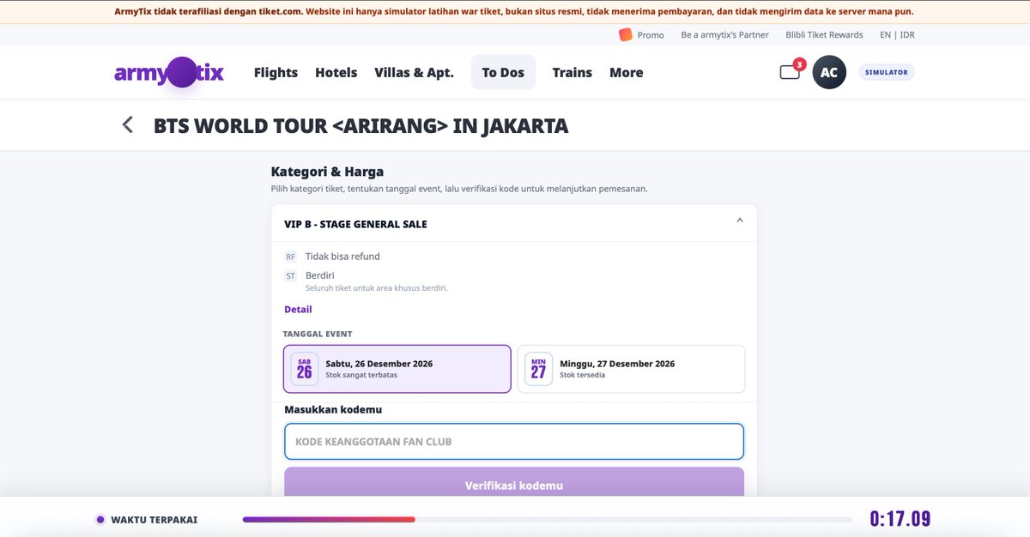1030x537 pixels.
Task: Click the BTS WORLD TOUR page title
Action: (x=360, y=126)
